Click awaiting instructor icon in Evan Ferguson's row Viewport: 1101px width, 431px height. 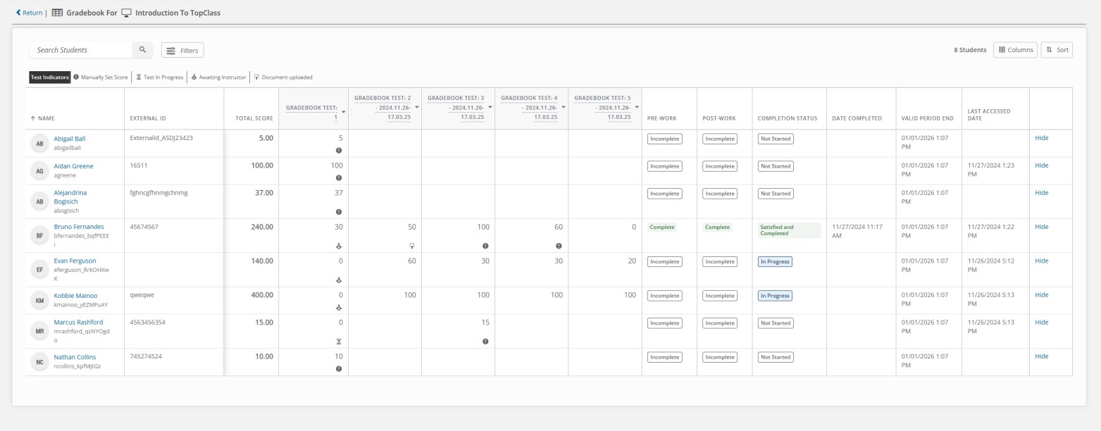point(339,280)
